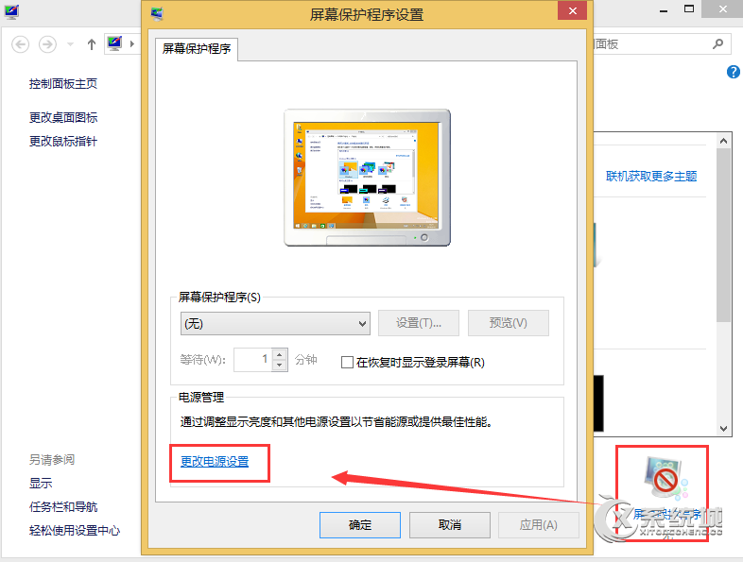Viewport: 743px width, 562px height.
Task: Click the wait minutes input field
Action: pyautogui.click(x=253, y=359)
